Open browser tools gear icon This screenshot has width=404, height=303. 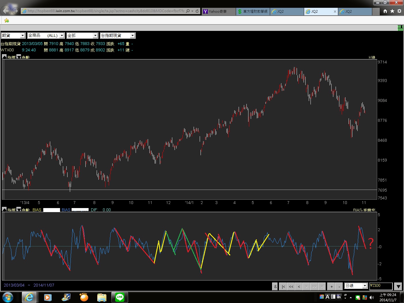[x=399, y=11]
